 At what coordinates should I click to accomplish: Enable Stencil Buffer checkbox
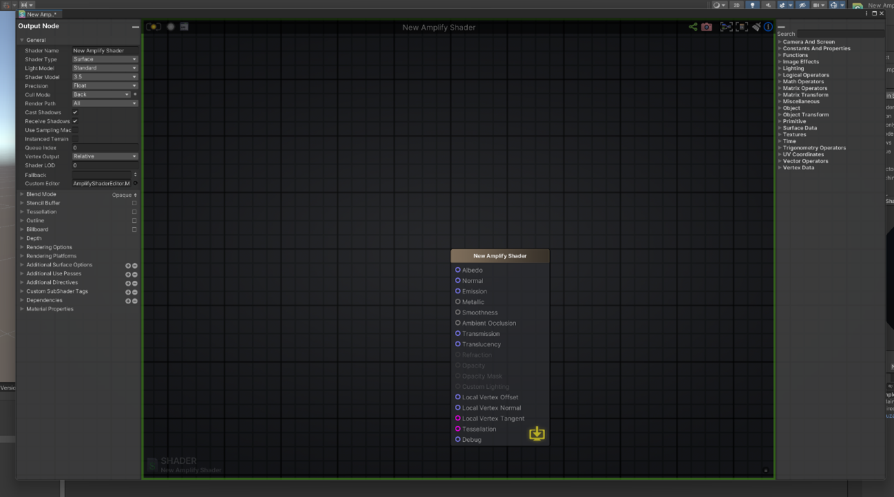(134, 203)
